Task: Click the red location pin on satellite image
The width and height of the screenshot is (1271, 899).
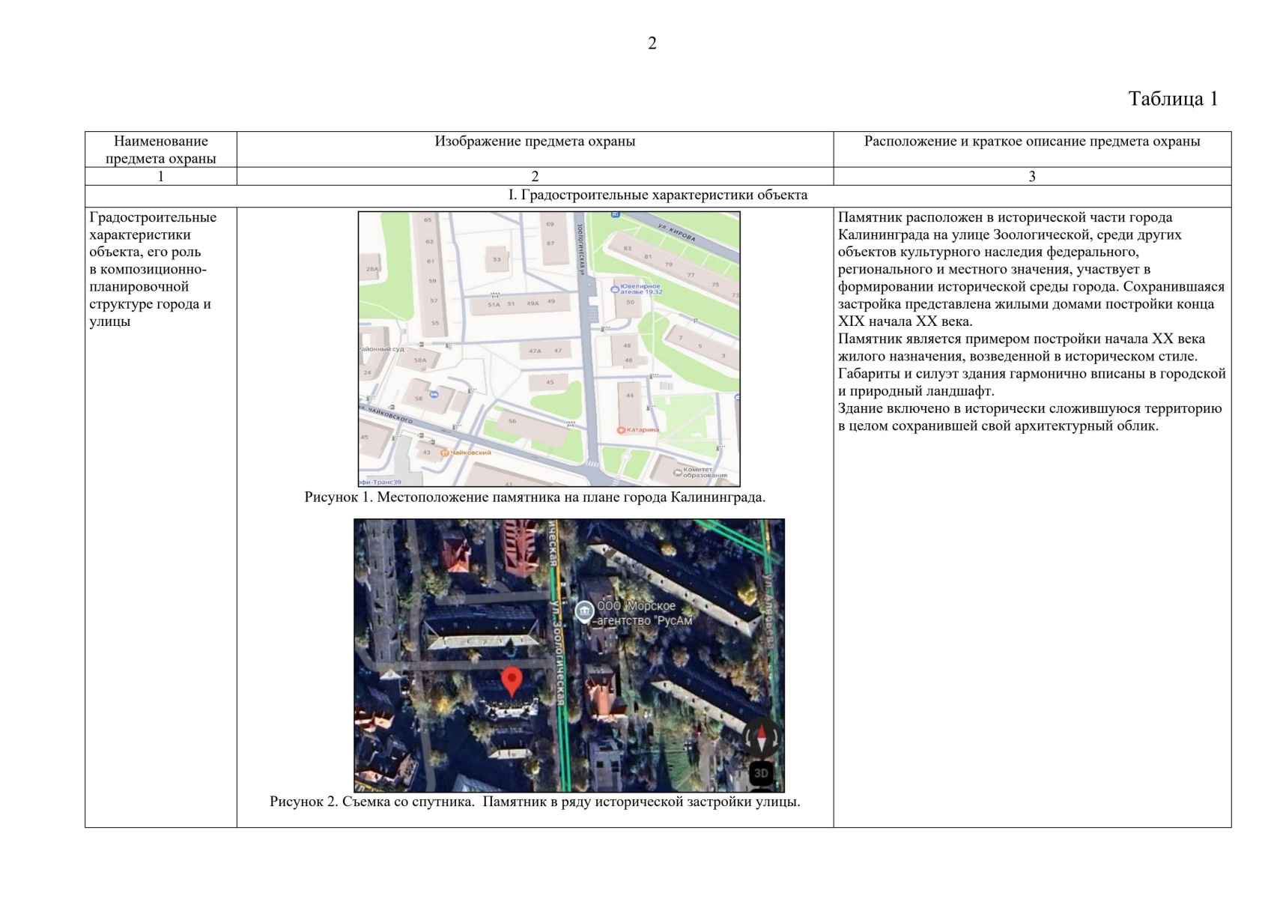Action: tap(512, 682)
